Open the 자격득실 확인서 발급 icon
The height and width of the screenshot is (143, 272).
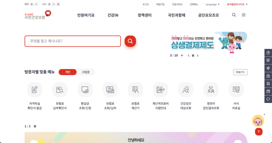point(35,90)
